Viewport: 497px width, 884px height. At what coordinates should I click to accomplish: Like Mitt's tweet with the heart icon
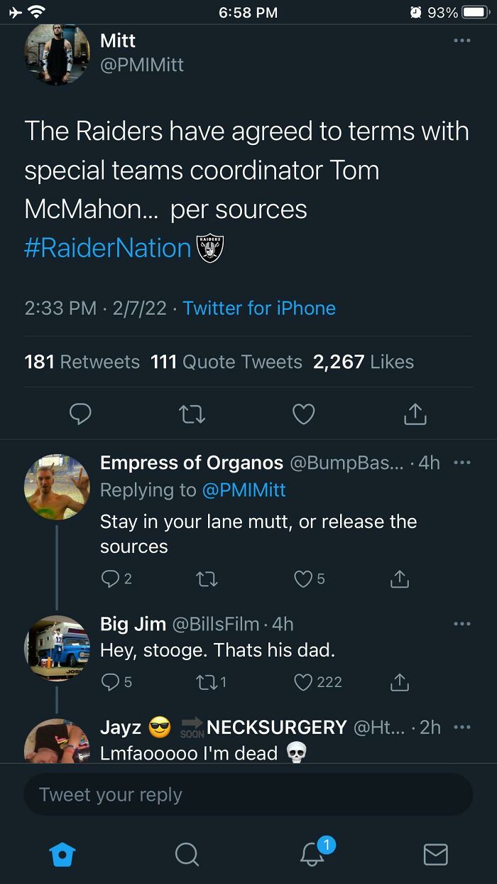click(x=303, y=414)
